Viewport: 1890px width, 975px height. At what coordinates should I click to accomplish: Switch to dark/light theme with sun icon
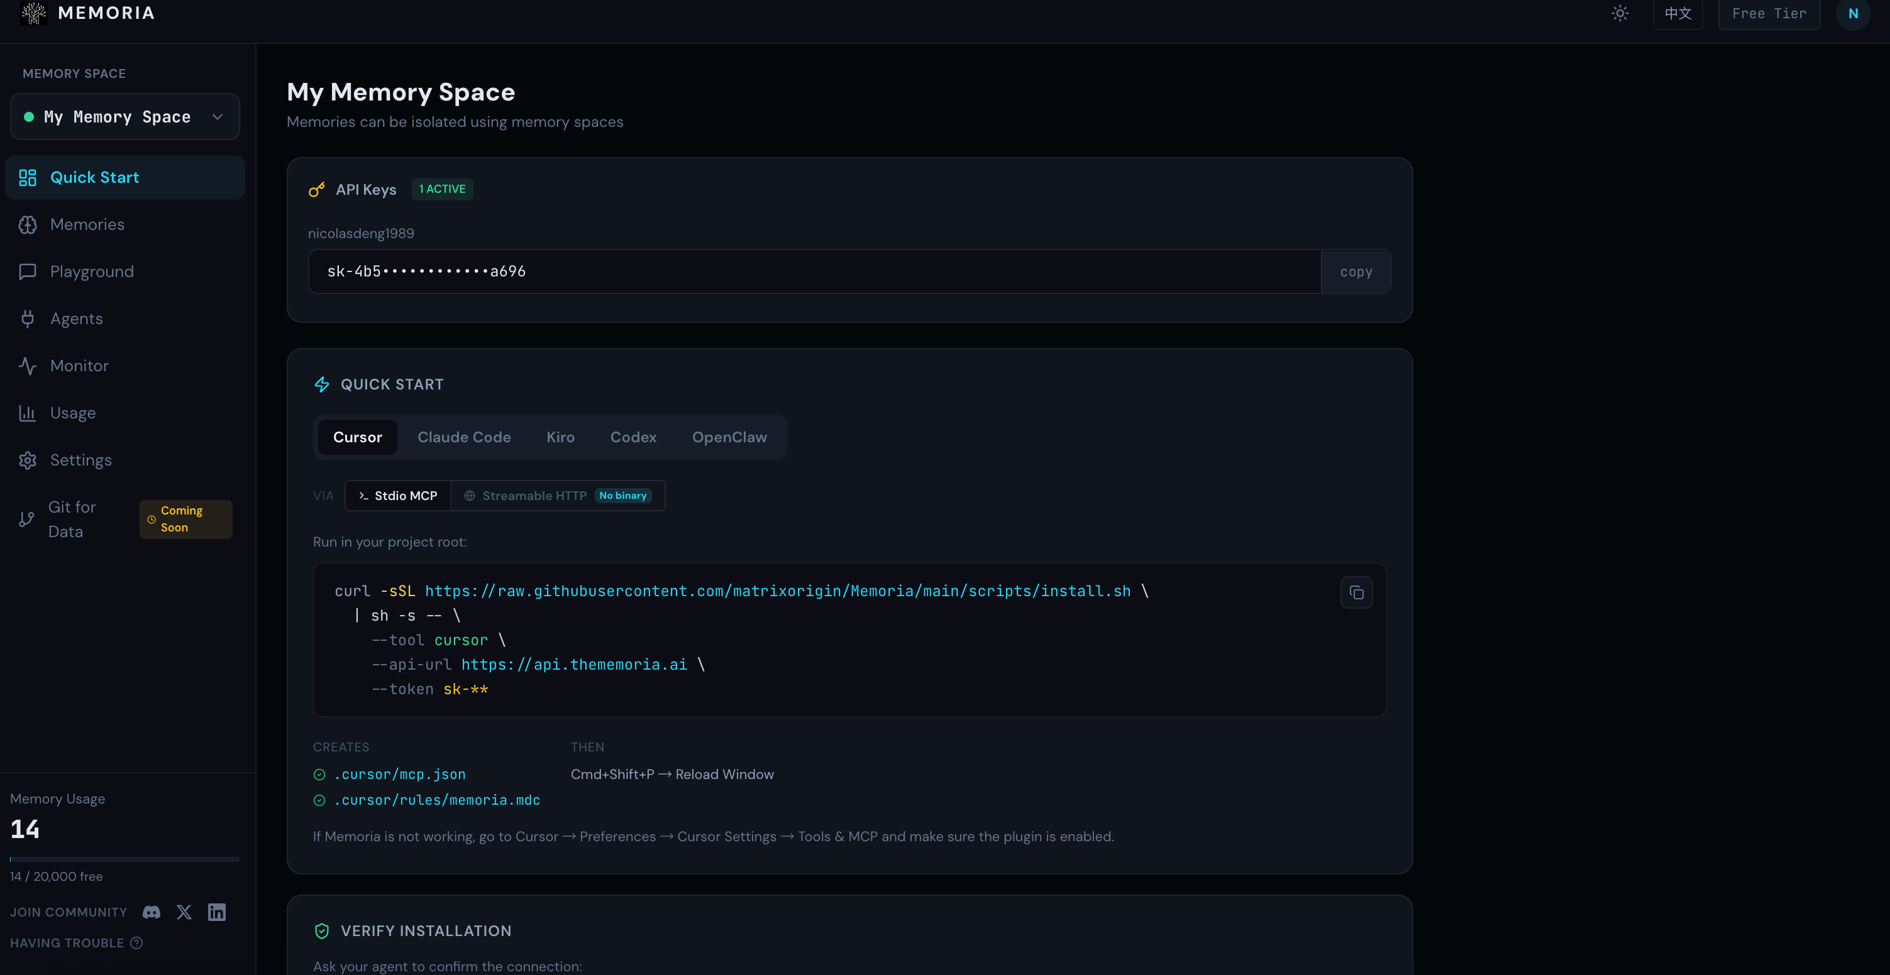coord(1620,13)
